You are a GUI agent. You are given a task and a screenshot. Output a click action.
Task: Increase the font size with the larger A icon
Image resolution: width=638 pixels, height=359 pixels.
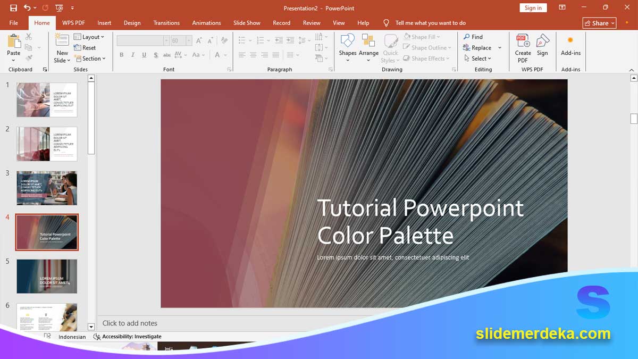[199, 40]
